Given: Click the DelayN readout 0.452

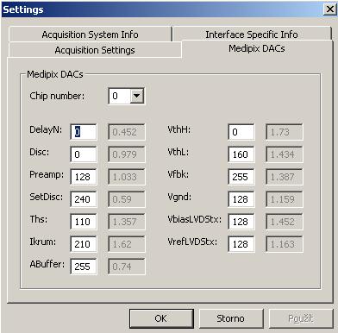Looking at the screenshot, I should tap(127, 132).
